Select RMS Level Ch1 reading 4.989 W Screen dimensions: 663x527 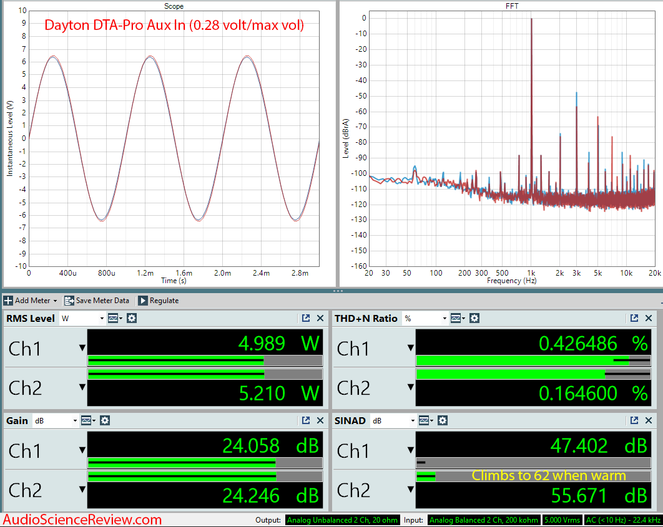(x=278, y=343)
